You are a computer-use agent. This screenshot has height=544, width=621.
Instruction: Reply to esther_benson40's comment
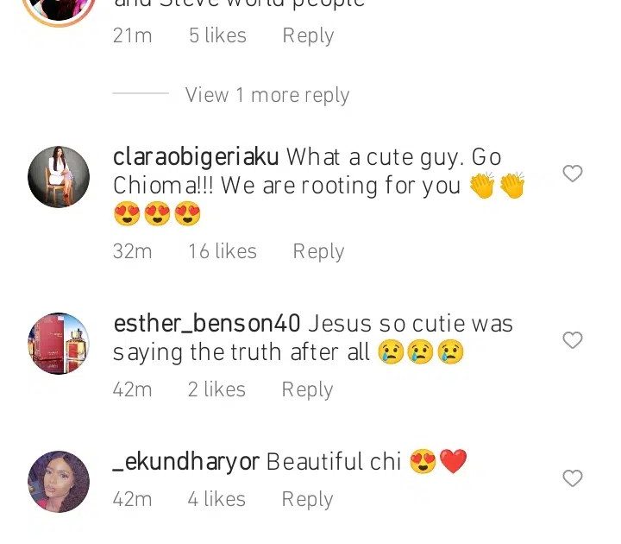tap(307, 389)
